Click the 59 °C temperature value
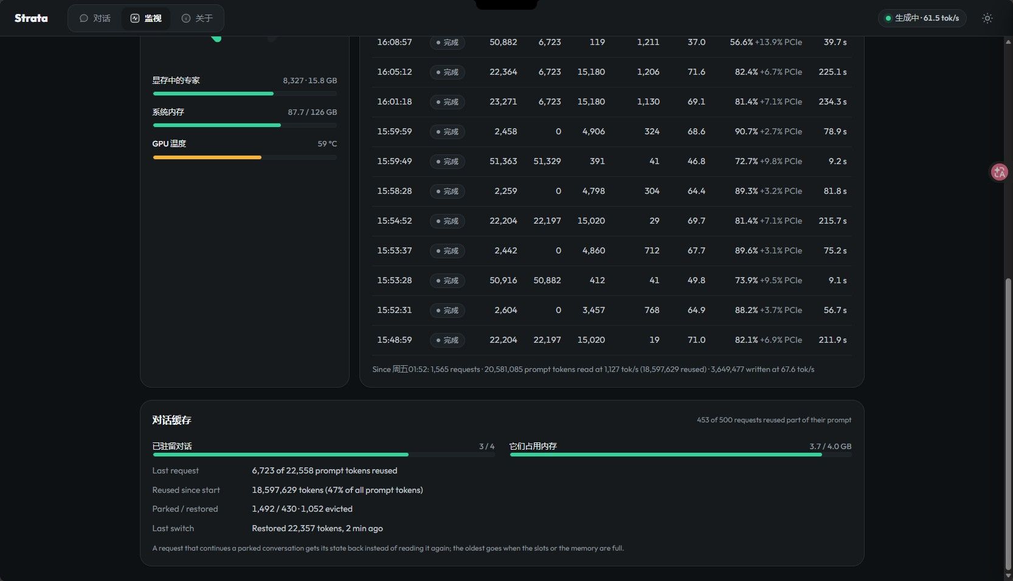This screenshot has width=1013, height=581. [x=327, y=143]
